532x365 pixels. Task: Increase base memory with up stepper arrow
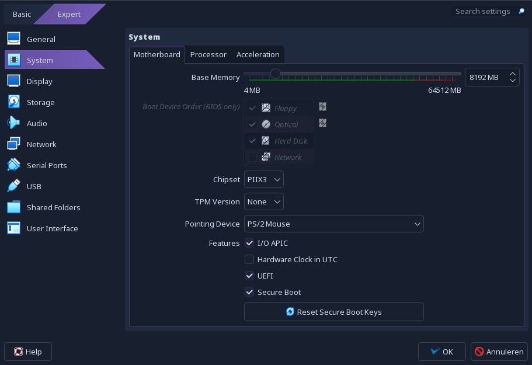click(x=513, y=74)
